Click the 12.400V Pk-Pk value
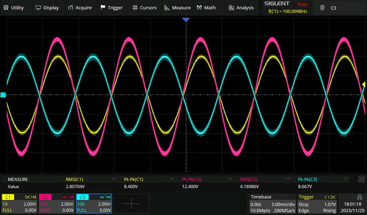 click(190, 187)
